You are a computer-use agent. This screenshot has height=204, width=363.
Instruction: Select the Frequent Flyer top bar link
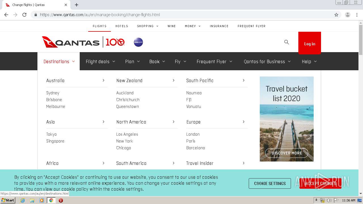pos(252,26)
